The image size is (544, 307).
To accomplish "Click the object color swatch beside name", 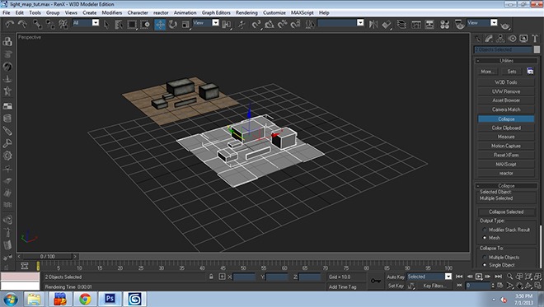I will pyautogui.click(x=537, y=49).
